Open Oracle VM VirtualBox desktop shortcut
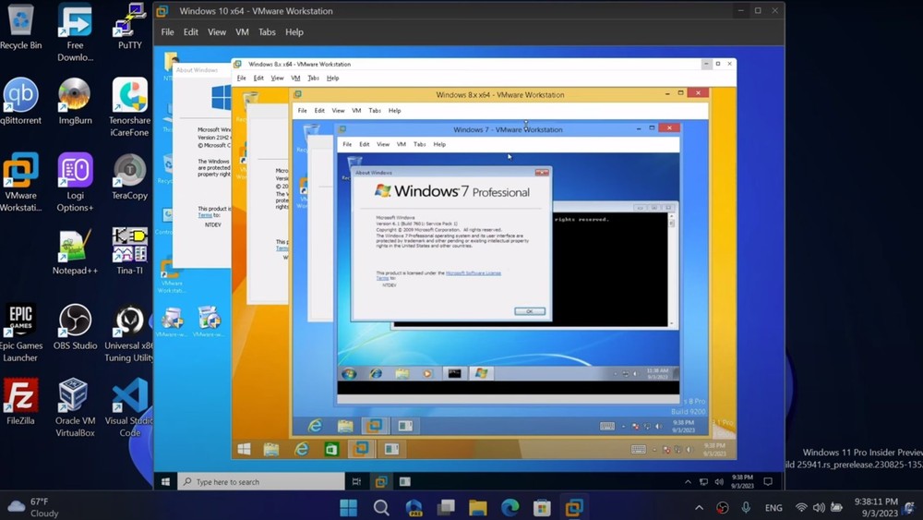 (75, 395)
